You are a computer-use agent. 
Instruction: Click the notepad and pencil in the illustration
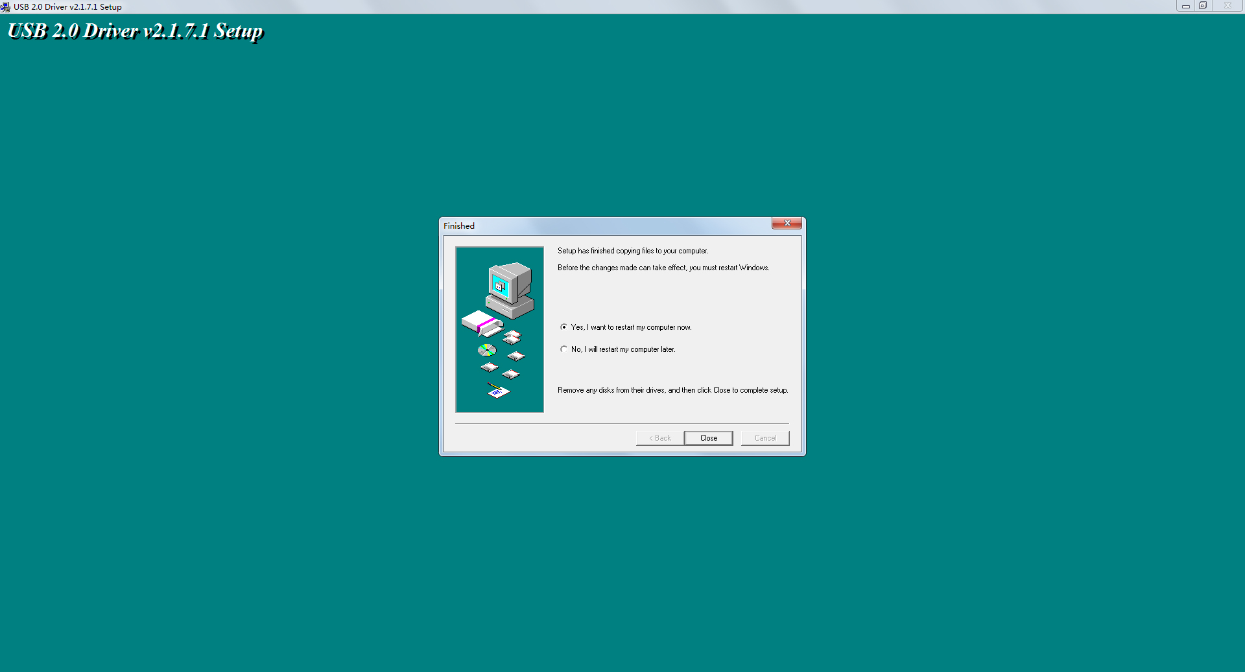click(498, 390)
